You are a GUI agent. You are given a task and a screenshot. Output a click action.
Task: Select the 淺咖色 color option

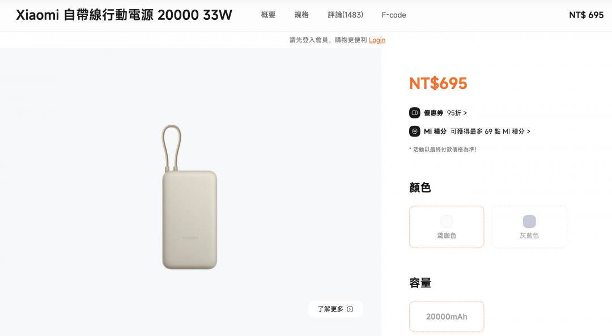447,227
